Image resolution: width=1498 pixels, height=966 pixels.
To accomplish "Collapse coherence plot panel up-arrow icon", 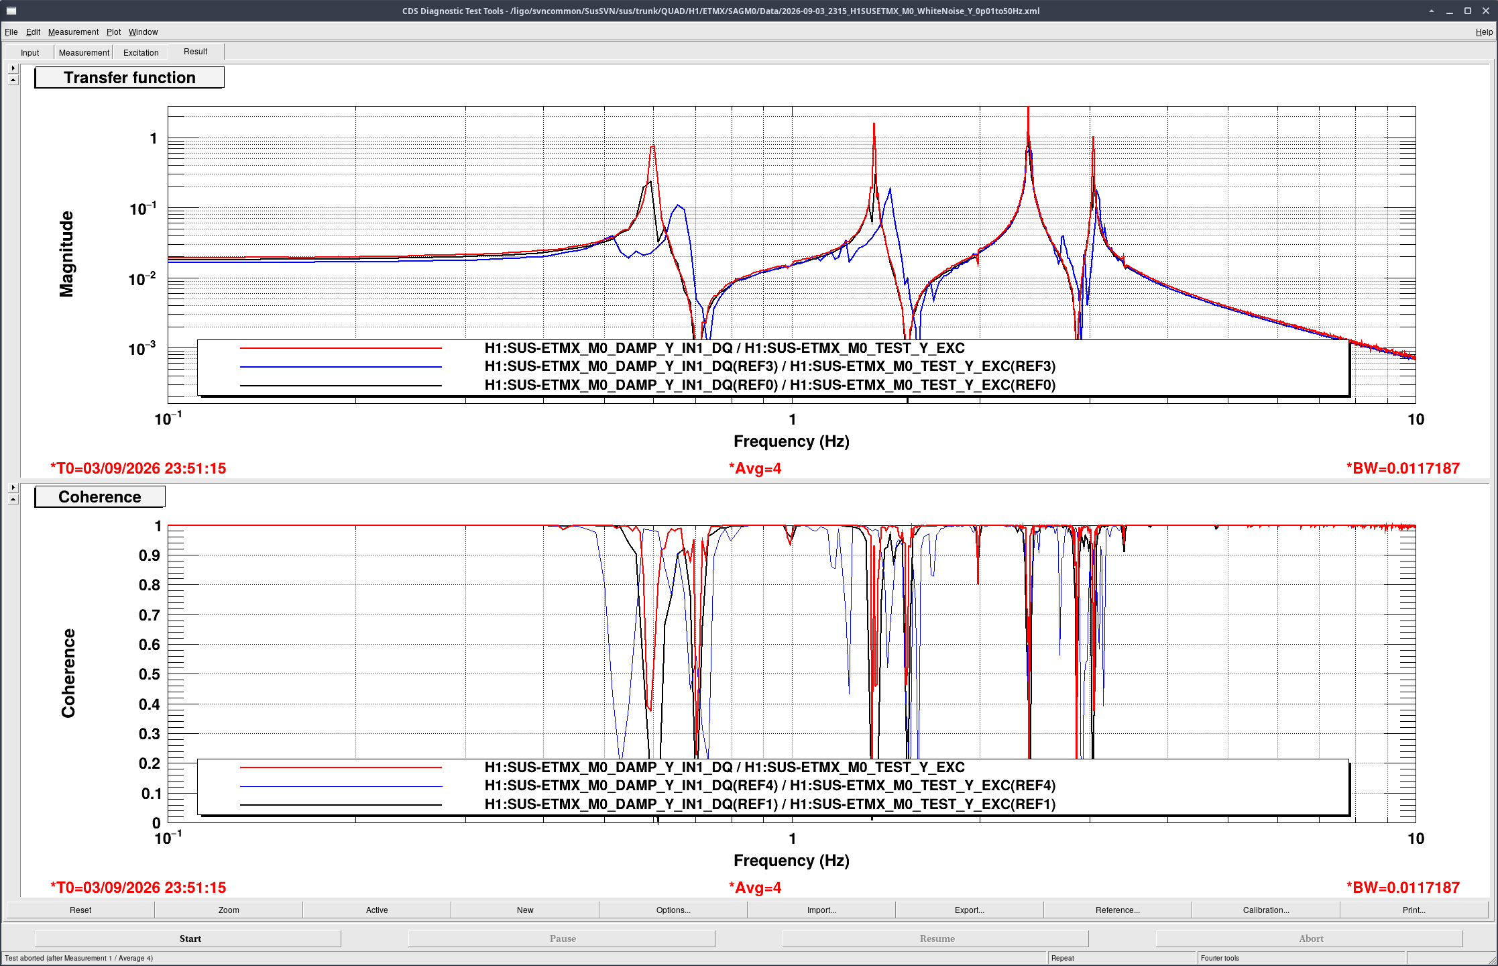I will (x=13, y=499).
